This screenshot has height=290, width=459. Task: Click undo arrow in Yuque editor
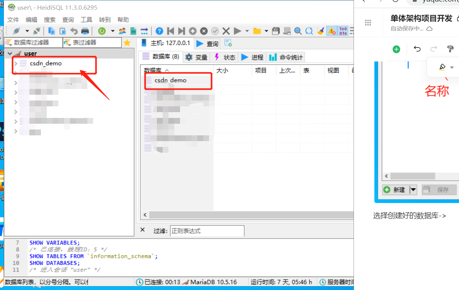tap(417, 49)
